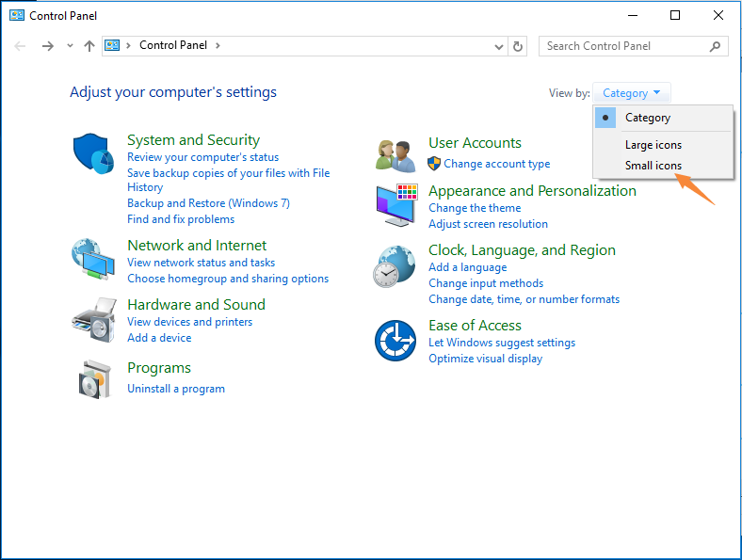Viewport: 742px width, 560px height.
Task: Click Change account type
Action: coord(497,164)
